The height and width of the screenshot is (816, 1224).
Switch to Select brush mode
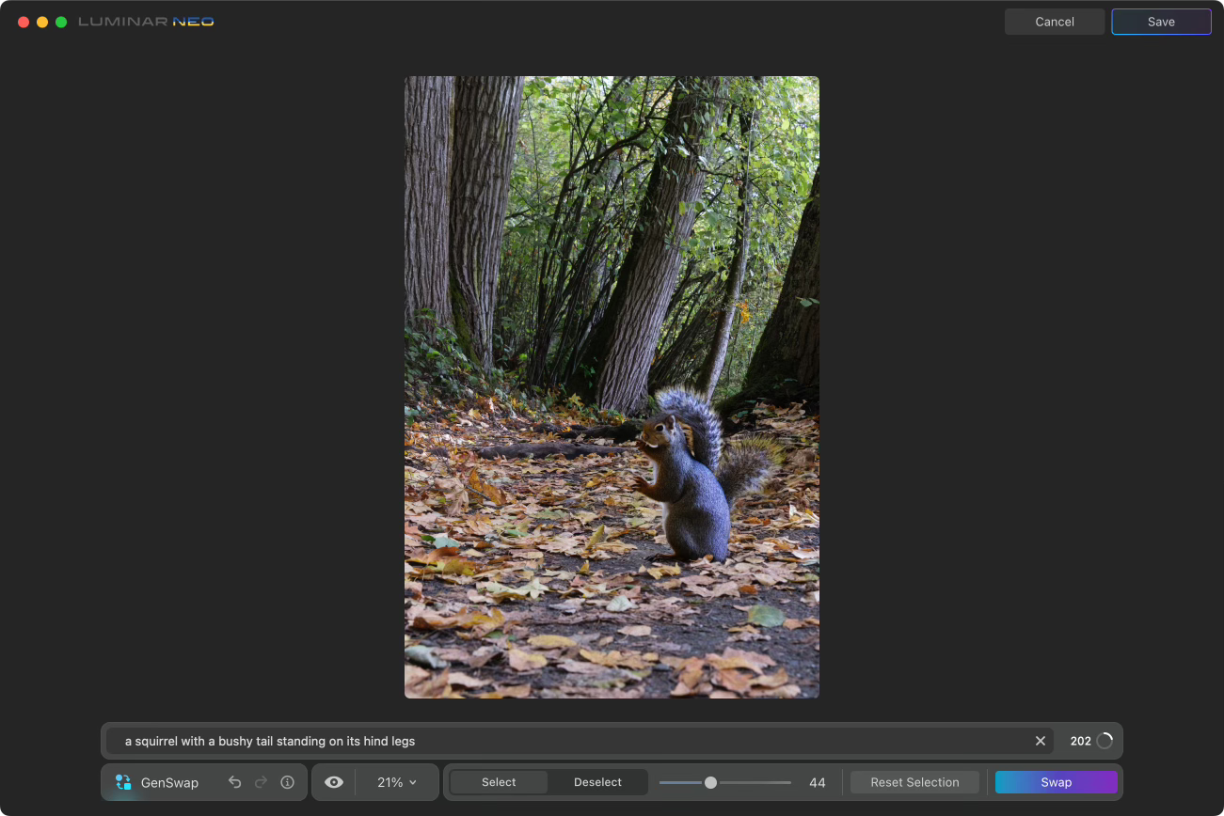pyautogui.click(x=499, y=782)
